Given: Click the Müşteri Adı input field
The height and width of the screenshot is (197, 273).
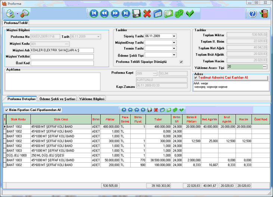Looking at the screenshot, I should (x=62, y=50).
